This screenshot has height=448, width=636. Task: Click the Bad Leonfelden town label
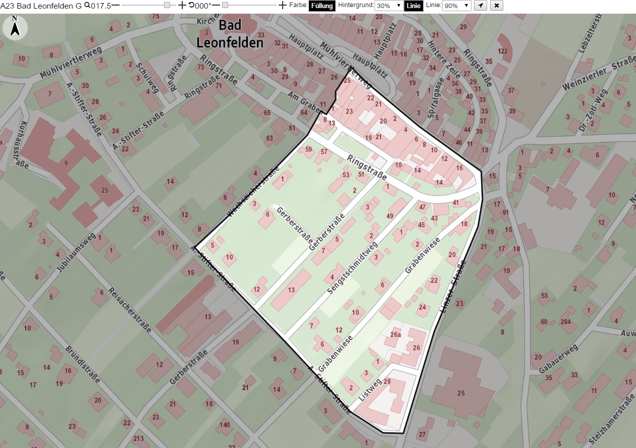tap(230, 34)
